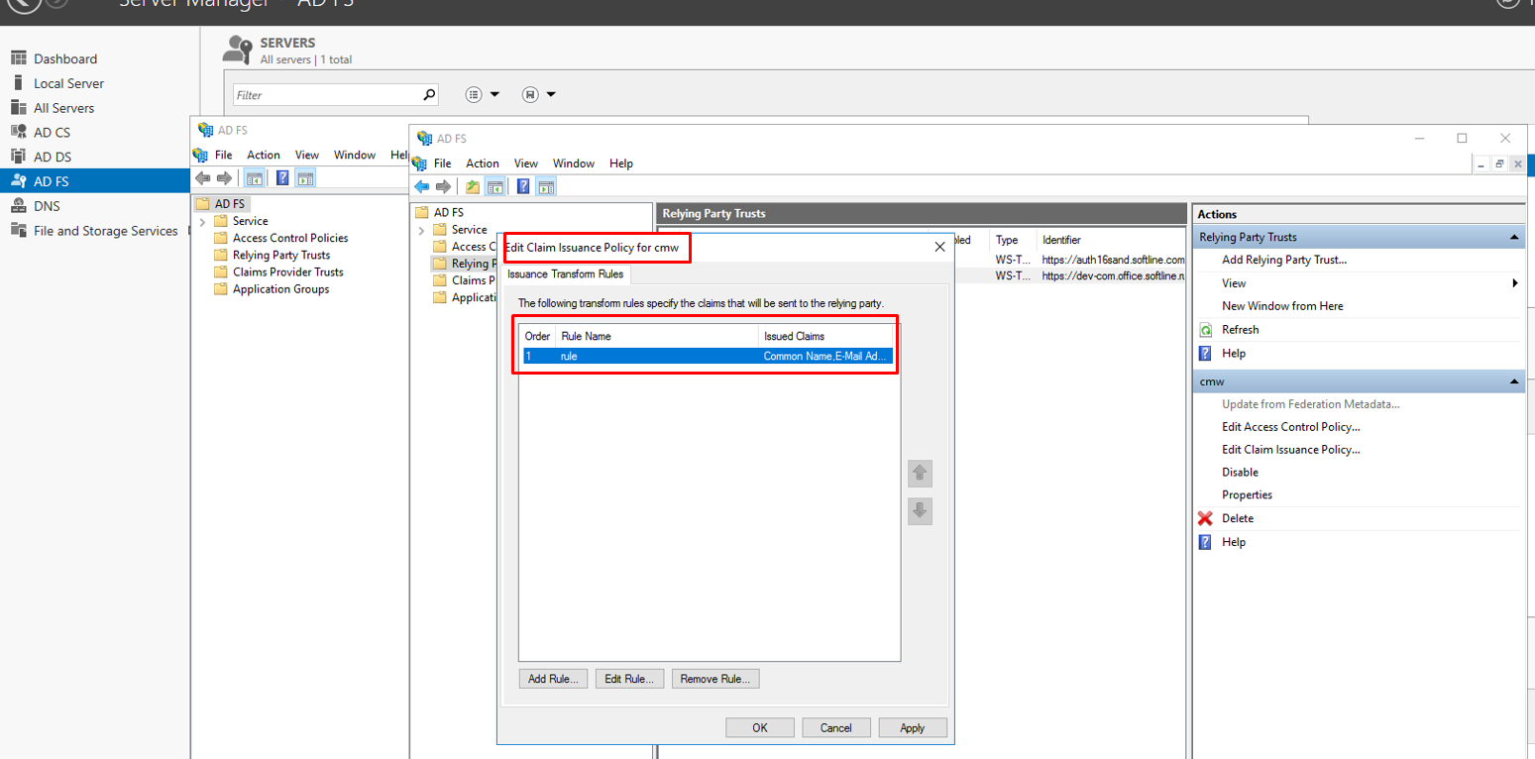Select Access Control Policies in rear AD FS tree
This screenshot has height=759, width=1535.
coord(290,238)
